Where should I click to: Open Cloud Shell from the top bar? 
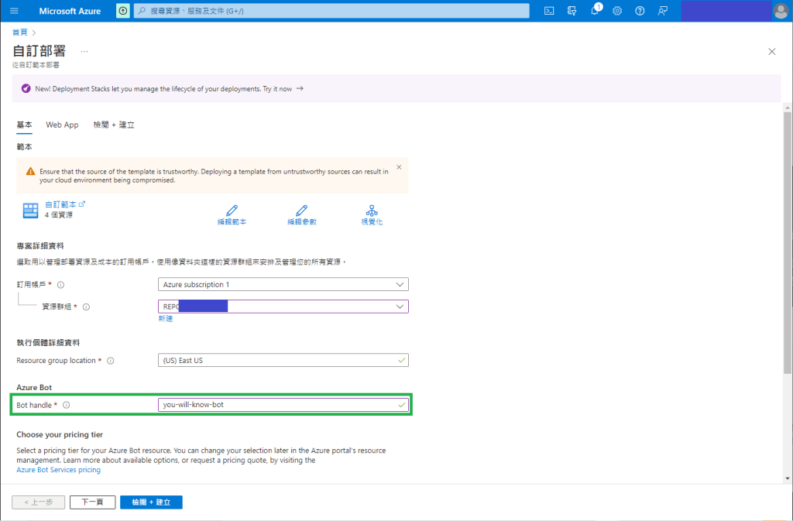549,11
